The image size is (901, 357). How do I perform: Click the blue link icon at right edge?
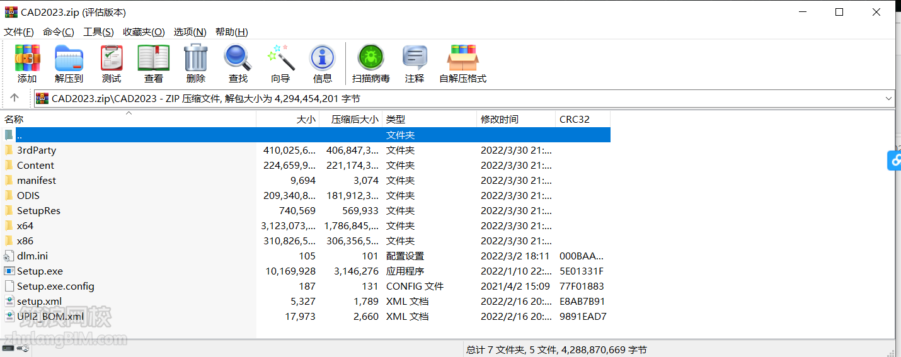[x=894, y=161]
